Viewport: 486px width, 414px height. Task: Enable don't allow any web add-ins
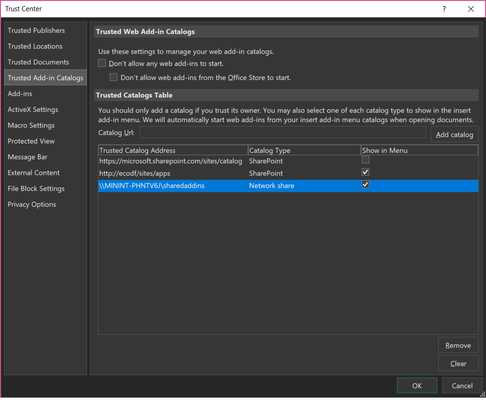pyautogui.click(x=102, y=62)
